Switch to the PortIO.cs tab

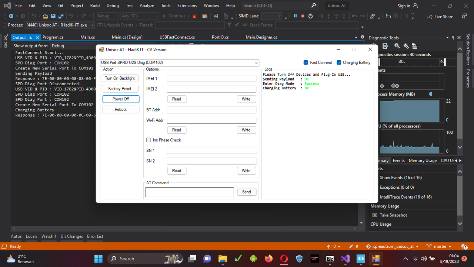(220, 37)
